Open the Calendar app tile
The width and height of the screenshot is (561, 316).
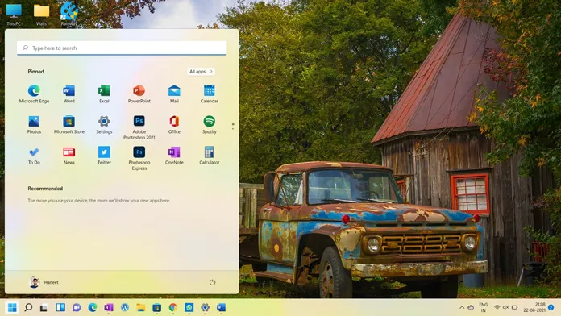point(210,94)
